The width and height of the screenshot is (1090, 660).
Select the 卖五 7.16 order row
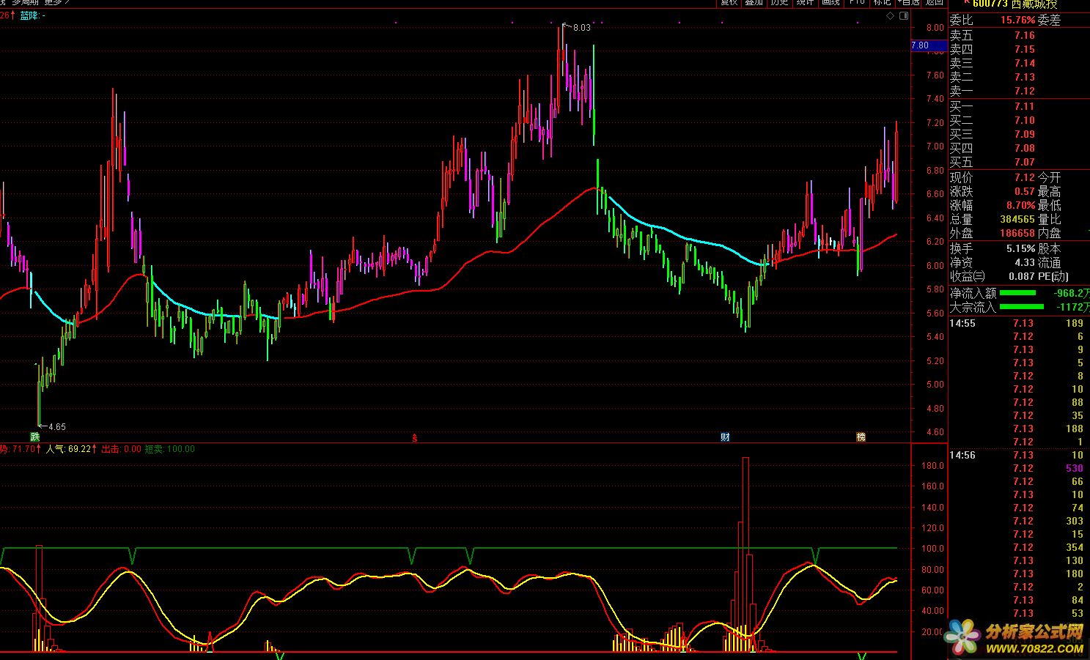1019,35
